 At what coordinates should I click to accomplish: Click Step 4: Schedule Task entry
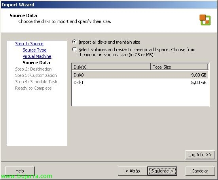(36, 82)
